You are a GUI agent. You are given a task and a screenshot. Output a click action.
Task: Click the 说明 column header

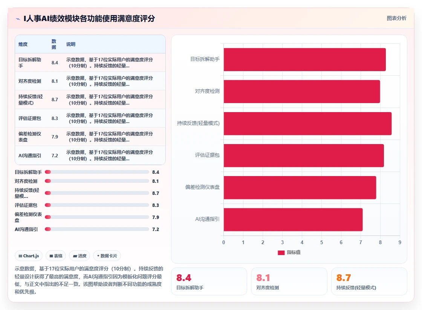71,44
